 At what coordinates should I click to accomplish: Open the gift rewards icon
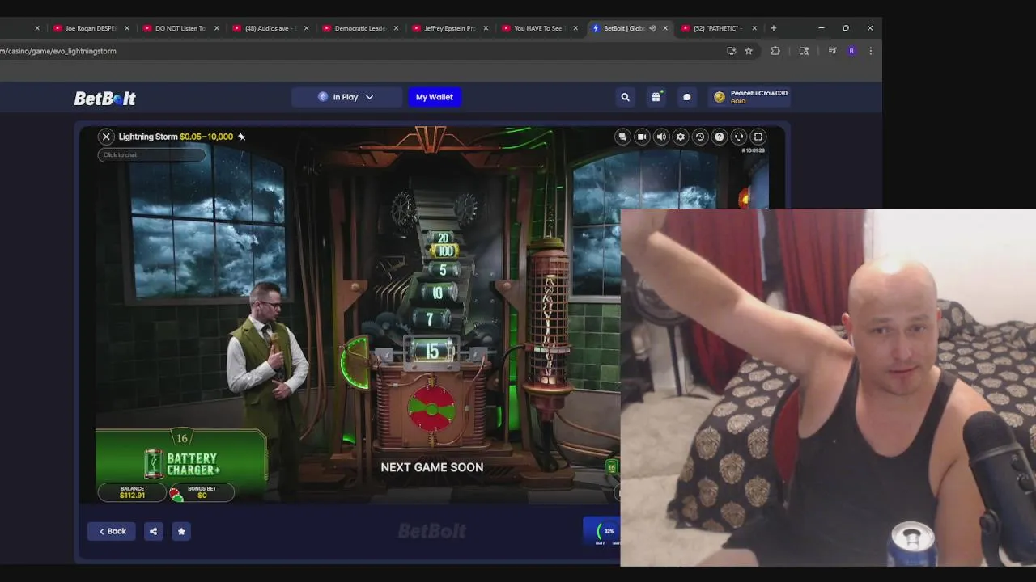coord(656,97)
